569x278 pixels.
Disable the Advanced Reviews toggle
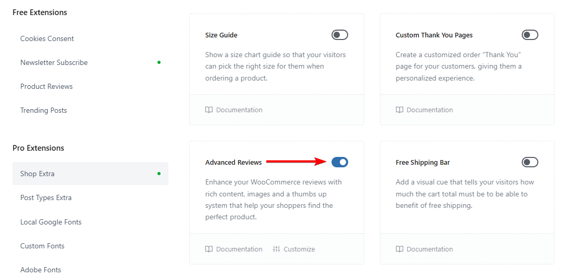pos(340,162)
